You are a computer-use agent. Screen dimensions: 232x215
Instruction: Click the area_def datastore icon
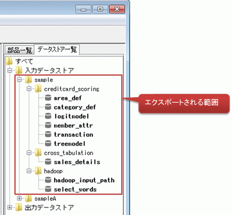tap(48, 98)
